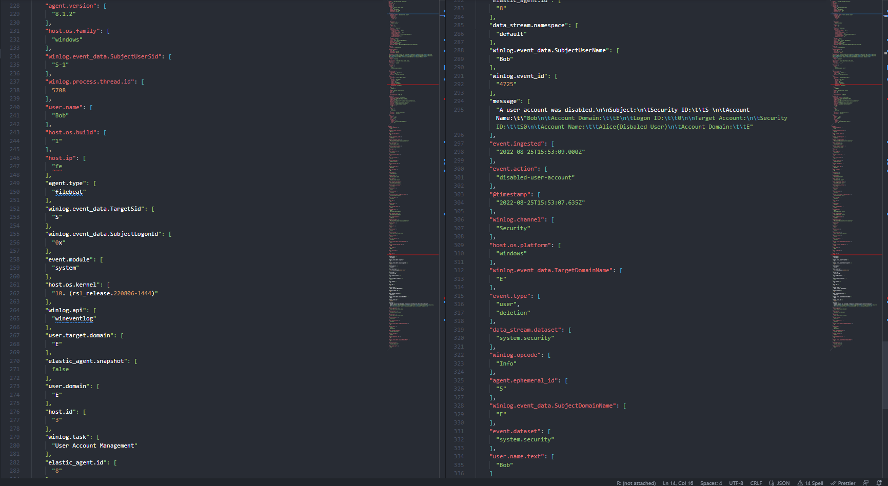Click the "winlog.event_data.SubjectLogonId" key
888x486 pixels.
coord(103,234)
